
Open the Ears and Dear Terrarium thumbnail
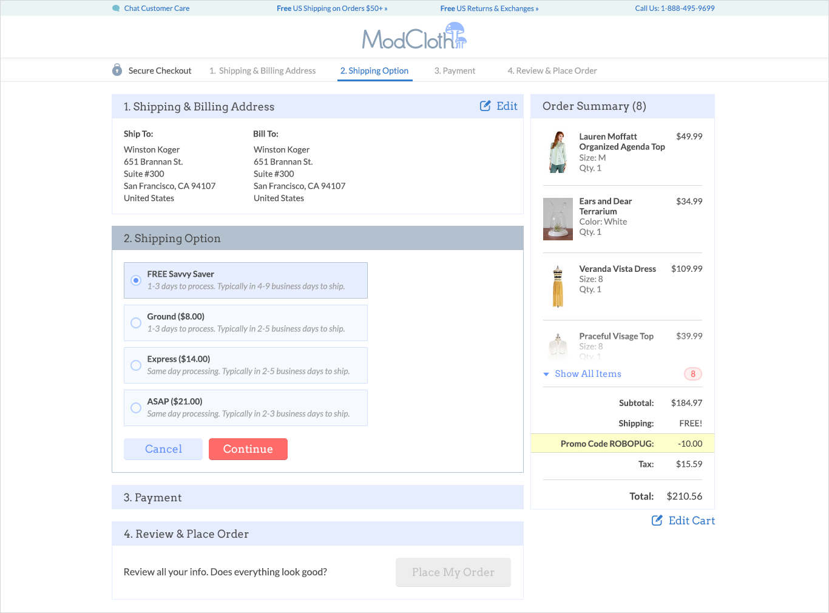pos(558,219)
